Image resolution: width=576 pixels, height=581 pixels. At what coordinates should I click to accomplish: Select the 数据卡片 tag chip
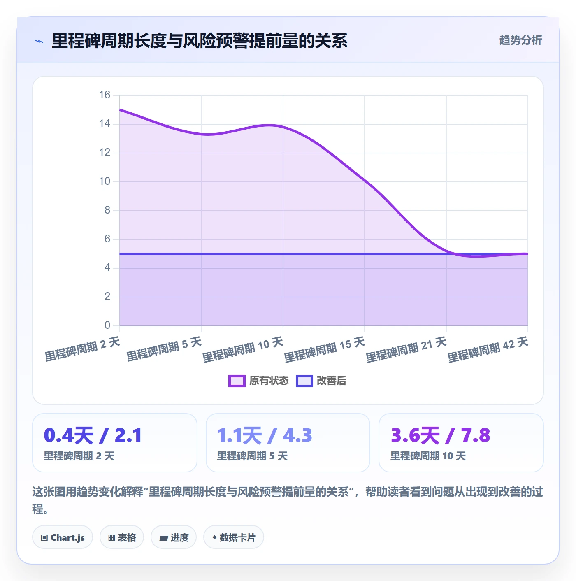[x=234, y=537]
